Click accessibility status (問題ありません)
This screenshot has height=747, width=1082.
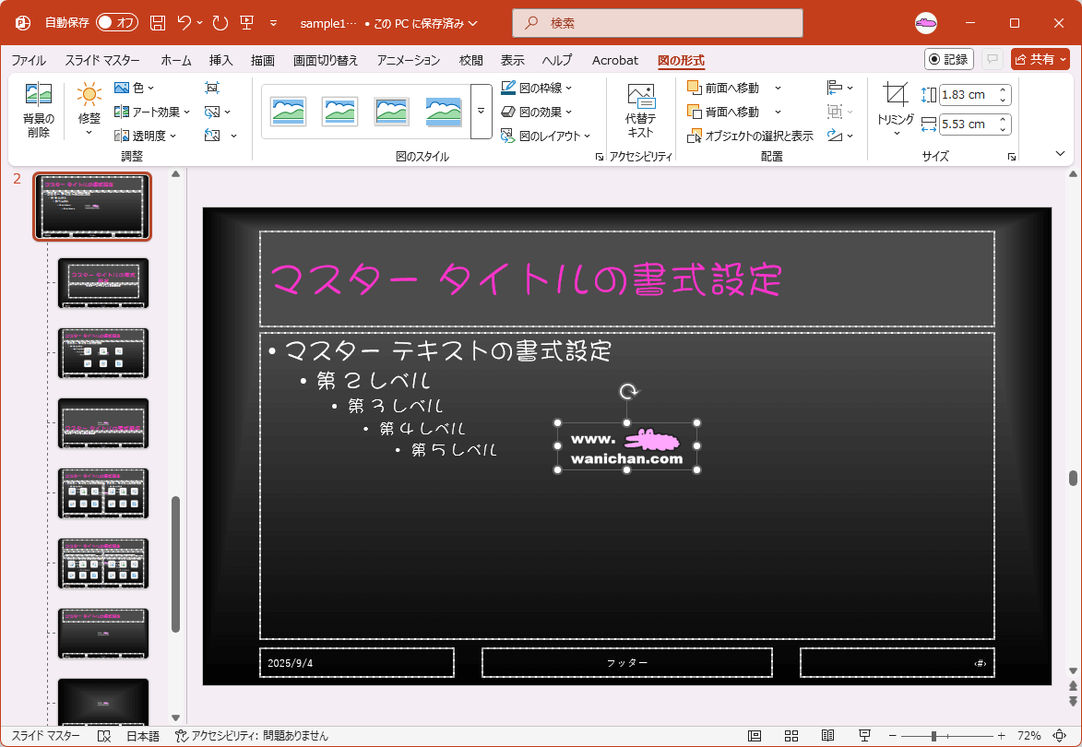(252, 736)
